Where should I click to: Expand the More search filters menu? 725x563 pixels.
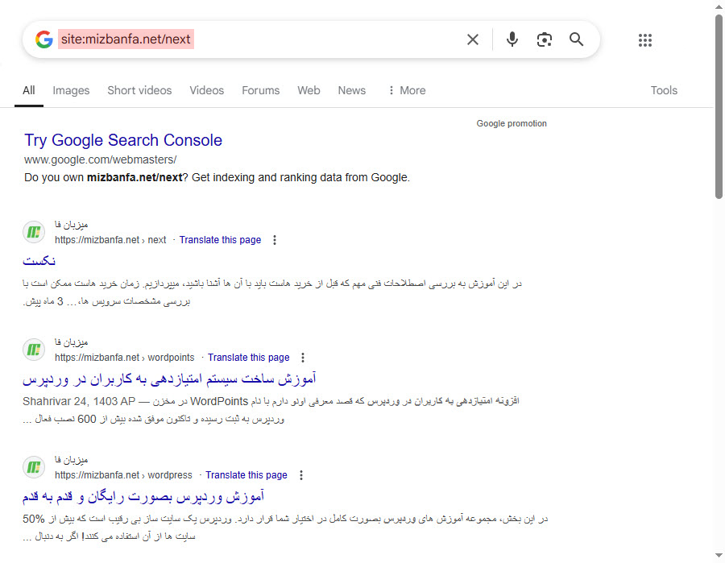(x=407, y=90)
